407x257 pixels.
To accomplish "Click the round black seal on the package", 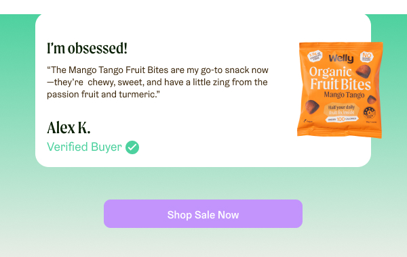I will pyautogui.click(x=369, y=112).
